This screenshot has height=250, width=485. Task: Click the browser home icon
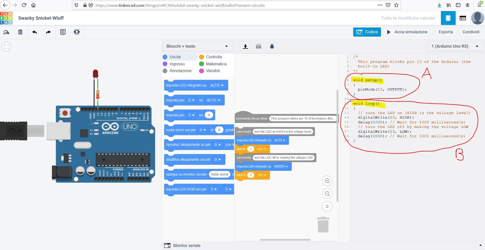coord(33,5)
